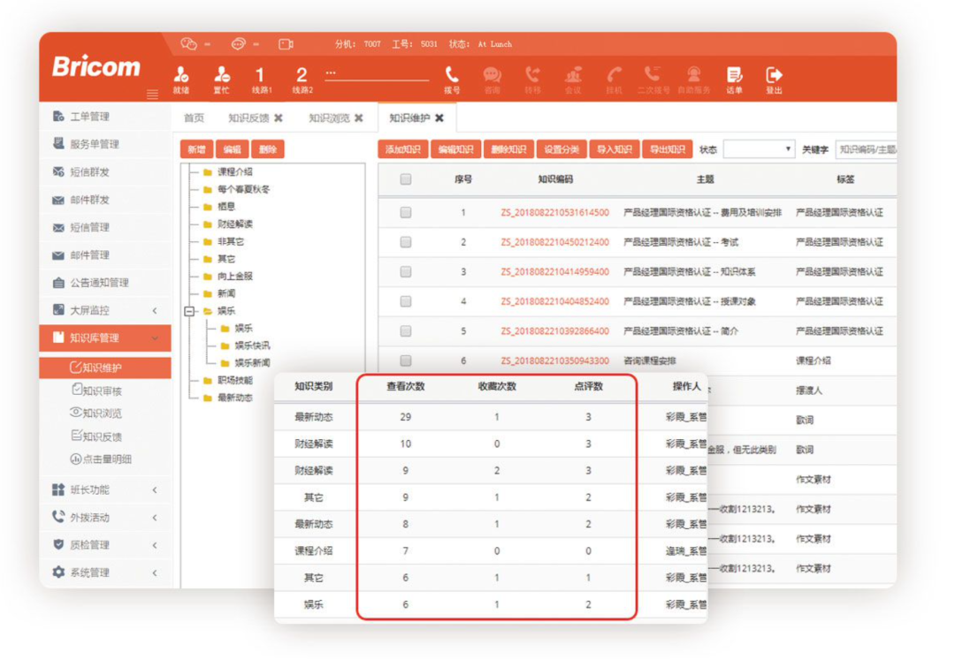955x660 pixels.
Task: Click the hamburger menu under Bricom logo
Action: 152,94
